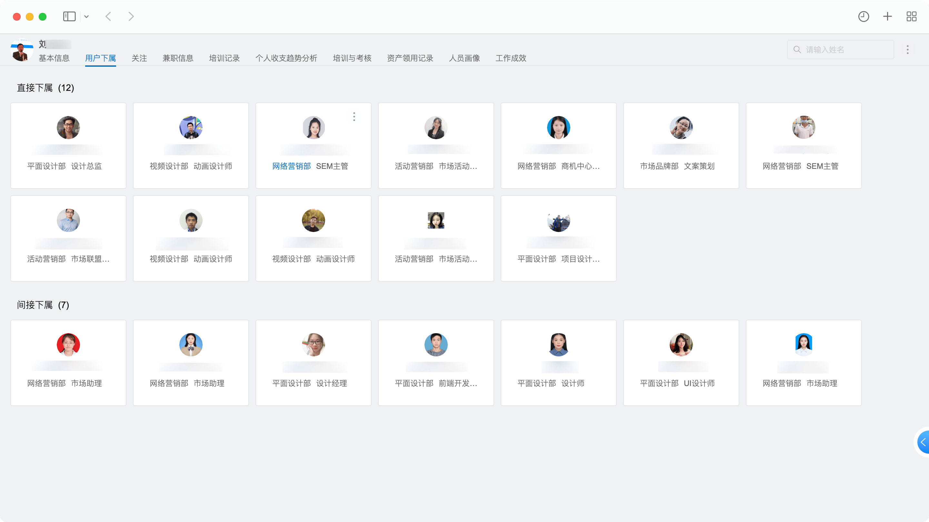
Task: Go forward with the right arrow
Action: point(131,16)
